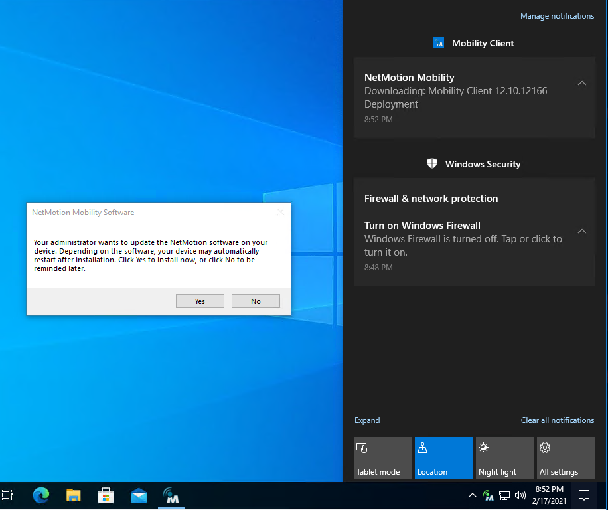Open the volume speaker tray icon

click(x=520, y=495)
